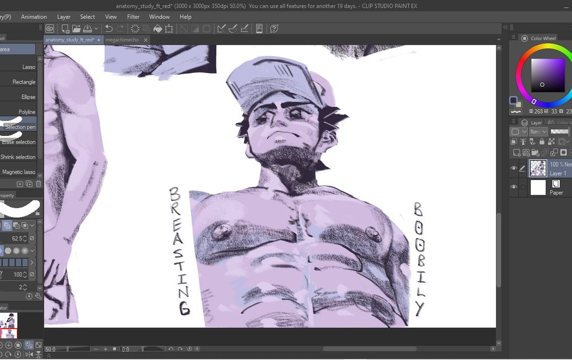
Task: Open the Color Wheel panel menu icon
Action: pos(513,38)
